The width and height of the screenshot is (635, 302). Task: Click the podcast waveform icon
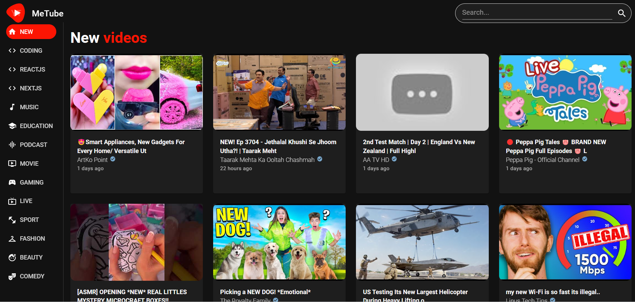(x=12, y=145)
